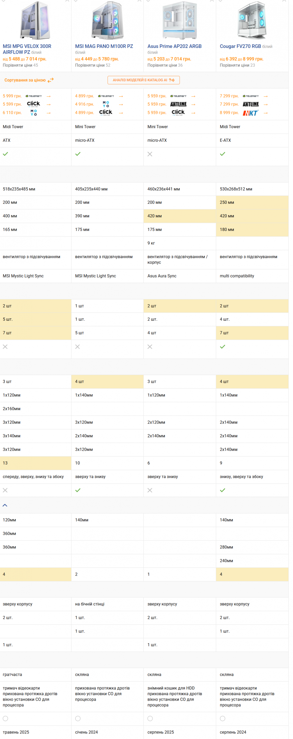The width and height of the screenshot is (293, 739).
Task: Toggle Сортування за ціною sorting
Action: 25,80
